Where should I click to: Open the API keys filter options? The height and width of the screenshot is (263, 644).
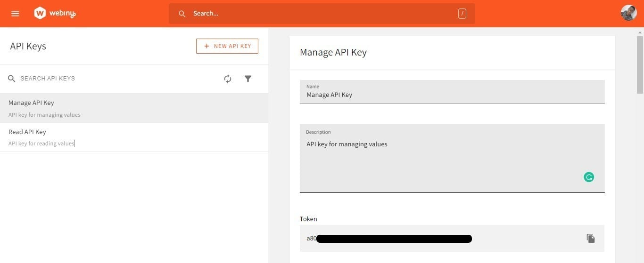click(x=248, y=79)
